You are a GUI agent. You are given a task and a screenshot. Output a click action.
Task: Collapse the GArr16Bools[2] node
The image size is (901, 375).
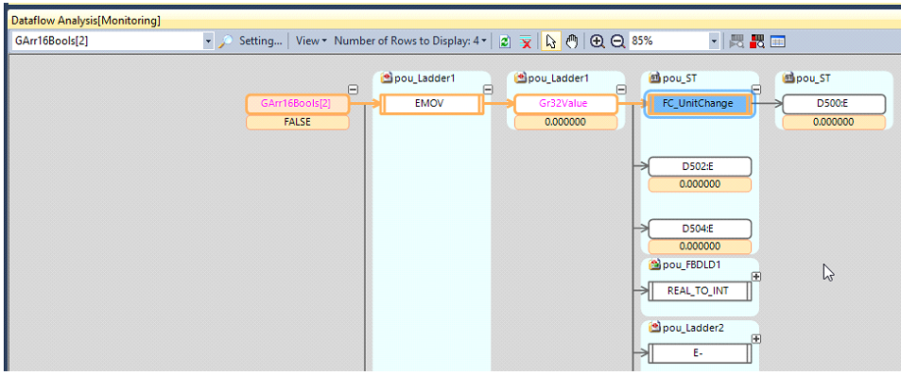(x=354, y=89)
